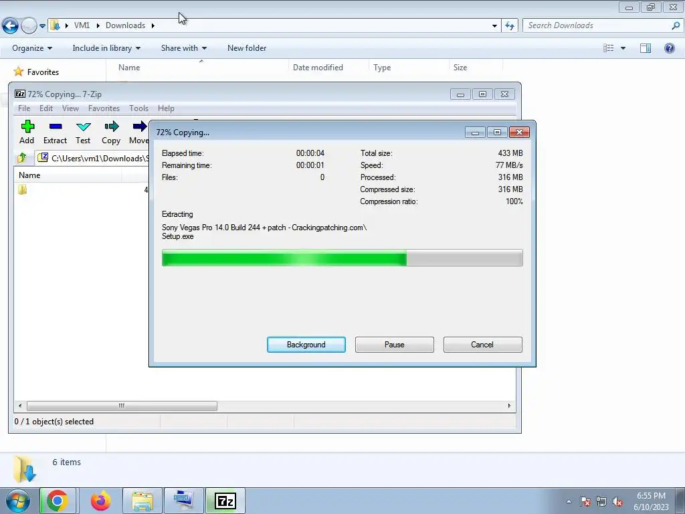Screen dimensions: 685x514
Task: Open Include in library dropdown
Action: click(x=106, y=48)
